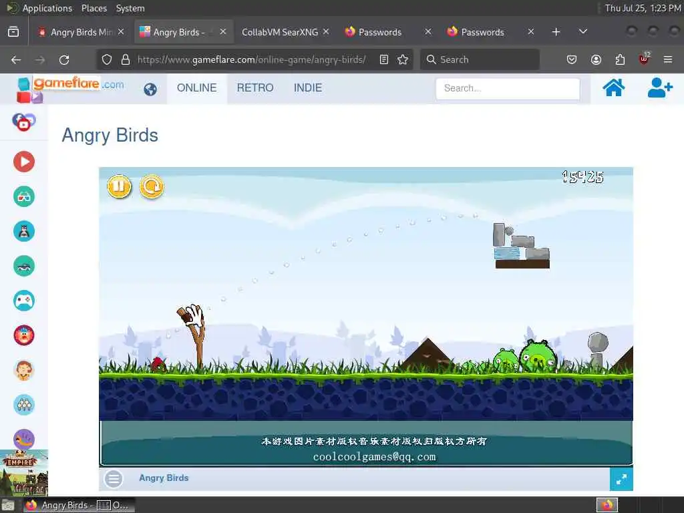This screenshot has height=513, width=684.
Task: Enter fullscreen with the expand arrows button
Action: tap(621, 480)
